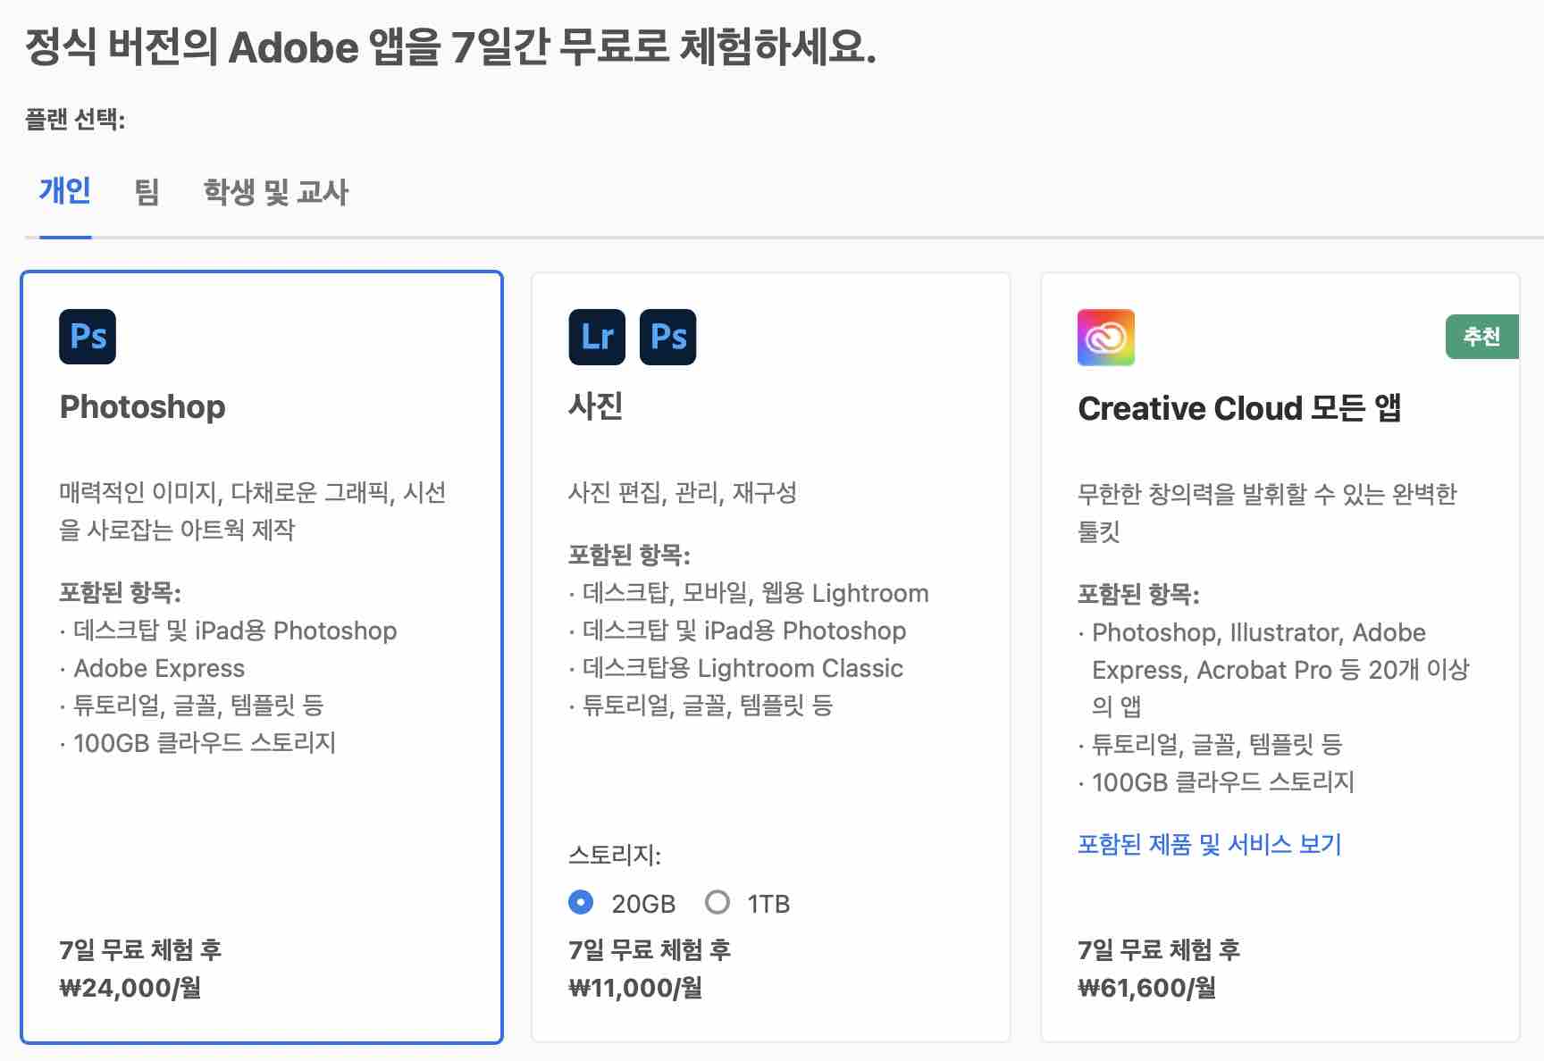Click the green 추천 badge
Screen dimensions: 1544x1061
[1481, 337]
